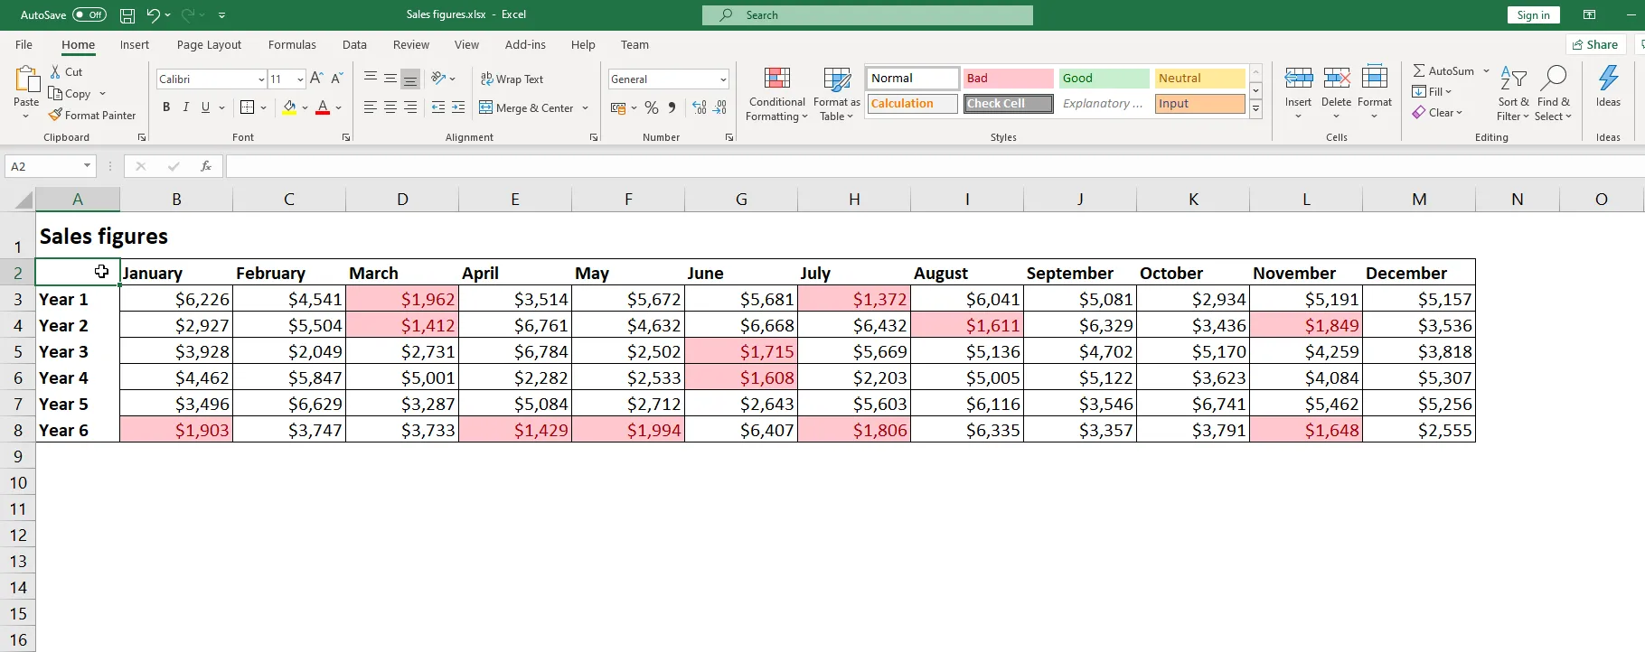1645x652 pixels.
Task: Toggle Bottom Align button
Action: coord(410,79)
